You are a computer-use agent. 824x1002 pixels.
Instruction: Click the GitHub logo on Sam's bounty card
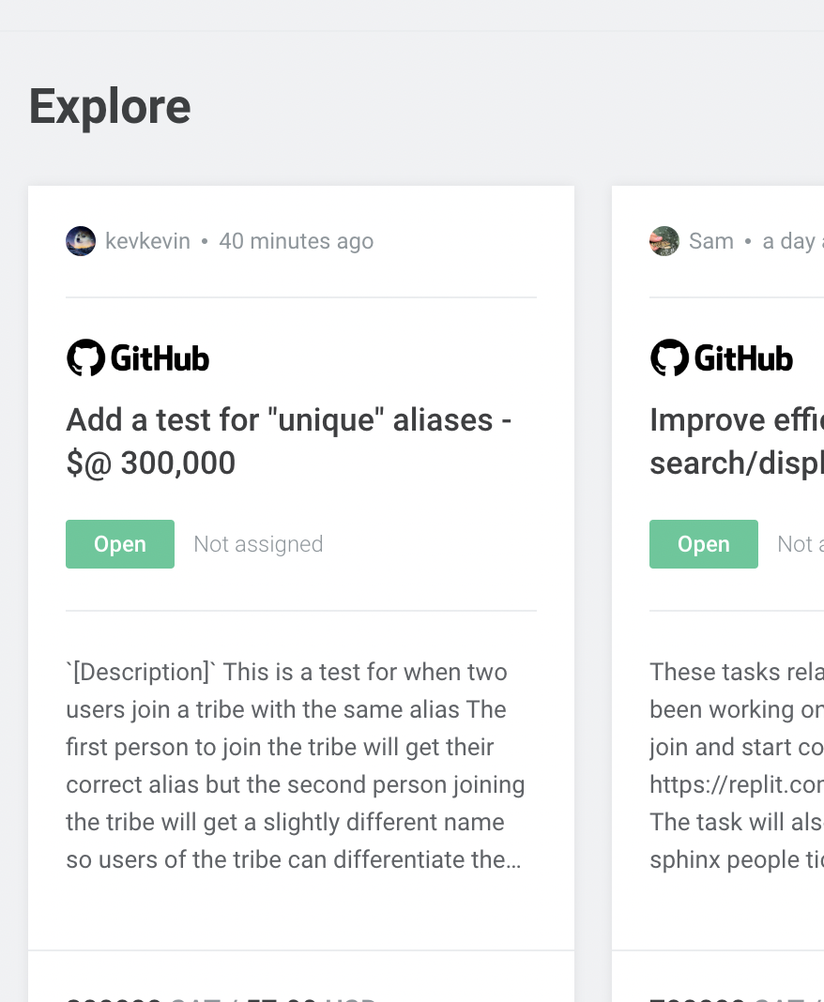coord(721,357)
